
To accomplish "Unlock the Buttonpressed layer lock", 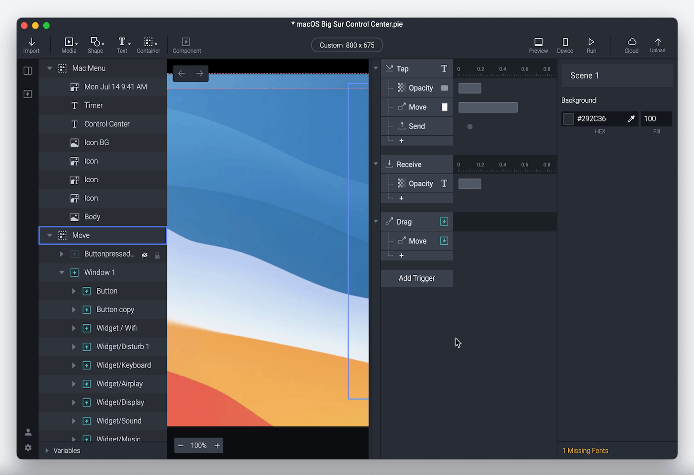I will click(157, 255).
